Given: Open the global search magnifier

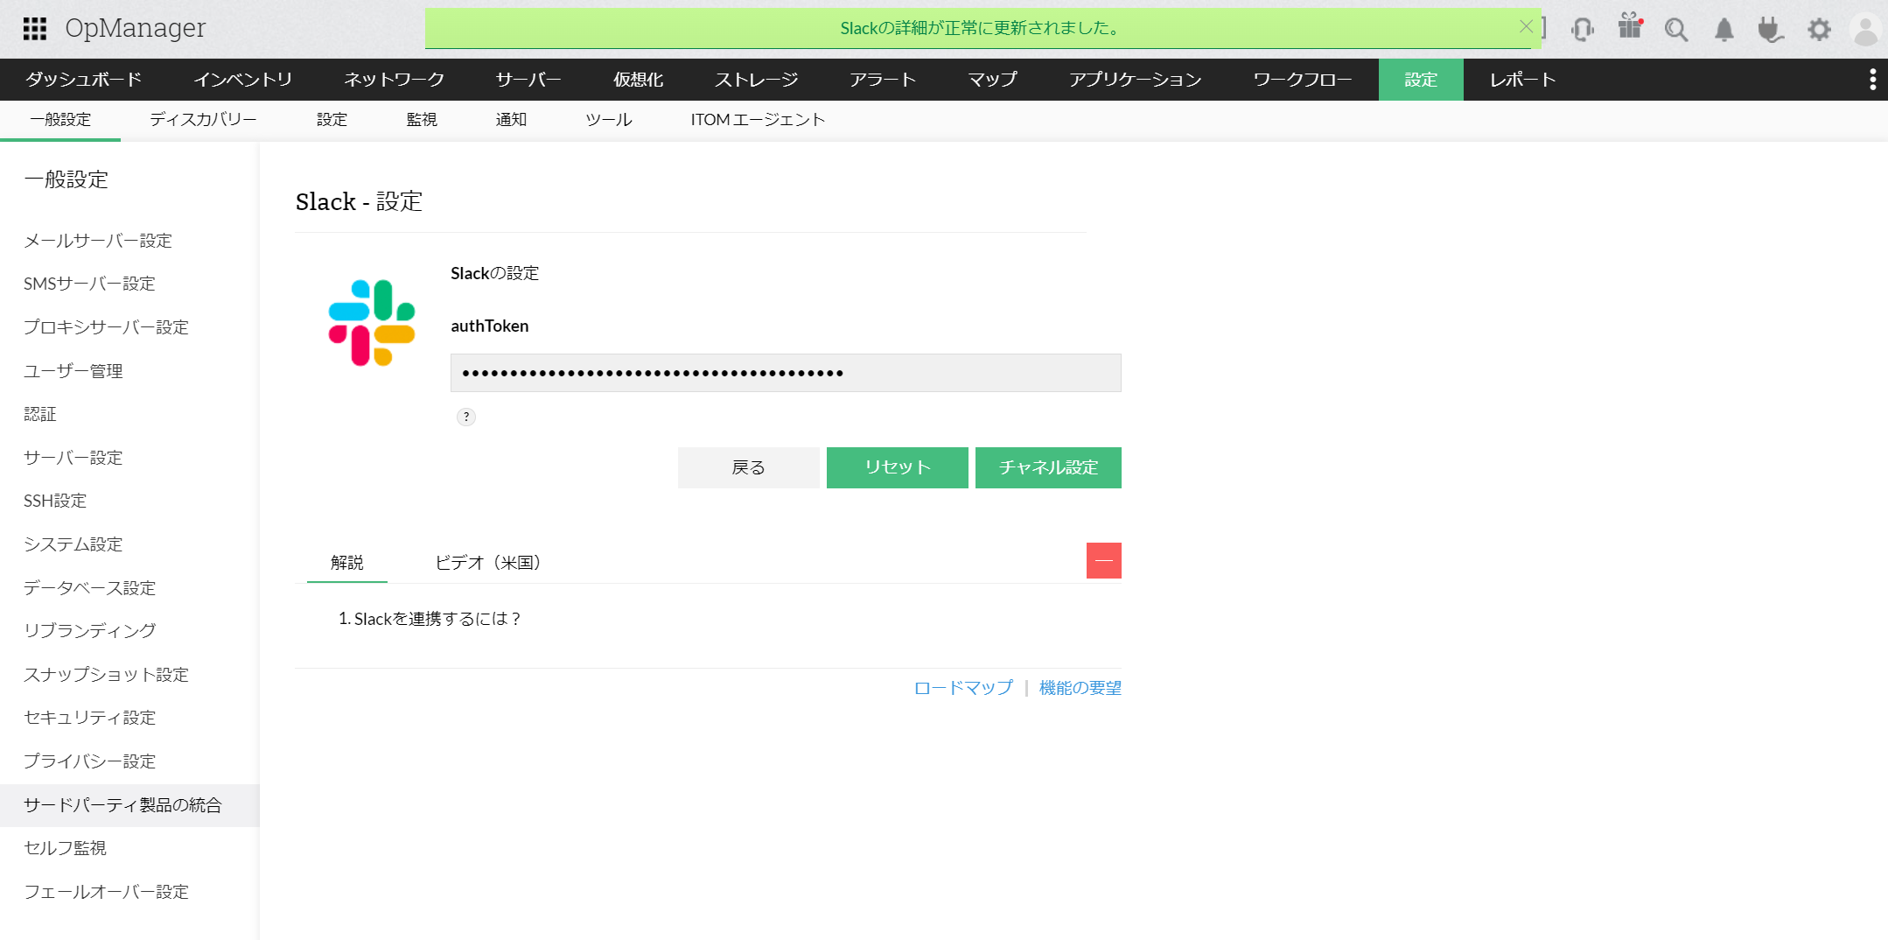Looking at the screenshot, I should pyautogui.click(x=1676, y=29).
